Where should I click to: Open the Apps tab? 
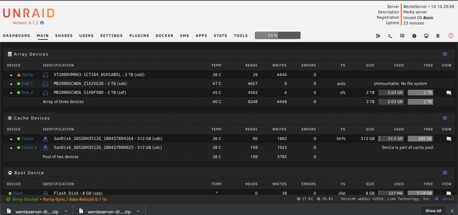[x=202, y=36]
